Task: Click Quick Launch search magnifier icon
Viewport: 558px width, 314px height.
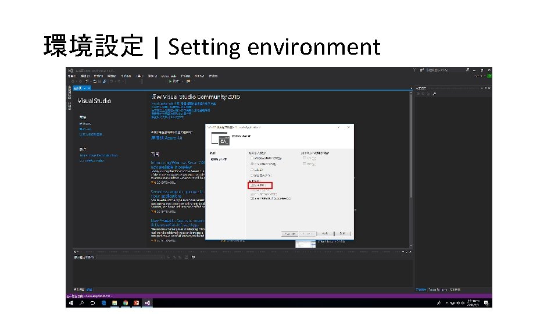Action: coord(467,70)
